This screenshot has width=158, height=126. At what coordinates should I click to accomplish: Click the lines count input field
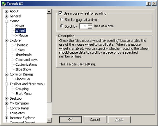[x=84, y=26]
